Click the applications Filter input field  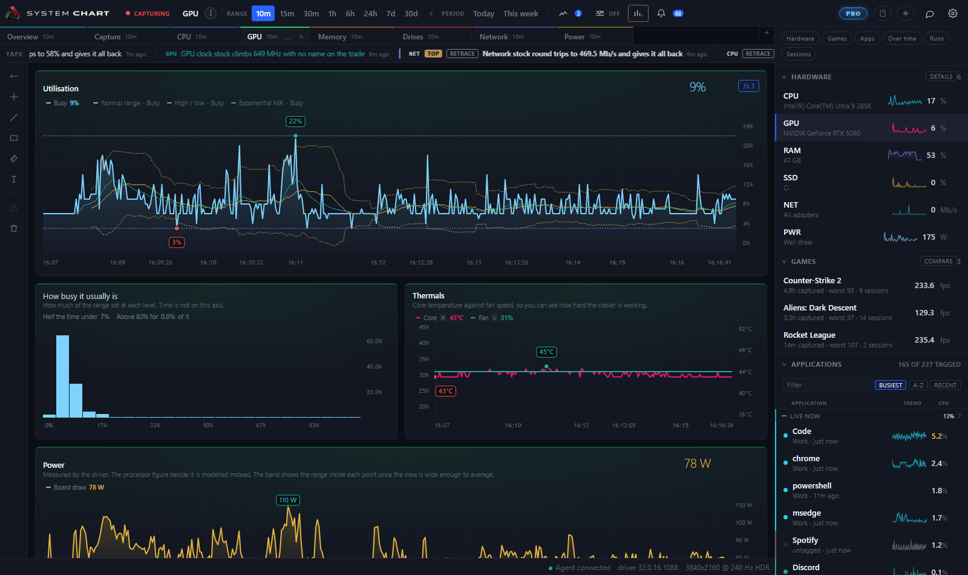coord(826,385)
